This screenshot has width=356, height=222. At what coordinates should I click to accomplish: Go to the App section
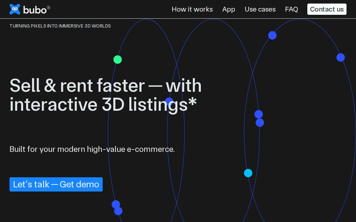pyautogui.click(x=229, y=9)
